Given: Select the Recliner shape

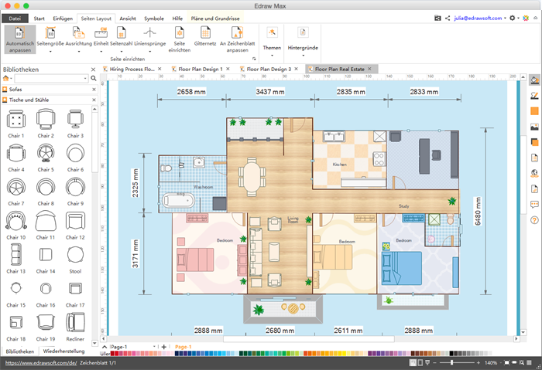Looking at the screenshot, I should (75, 323).
